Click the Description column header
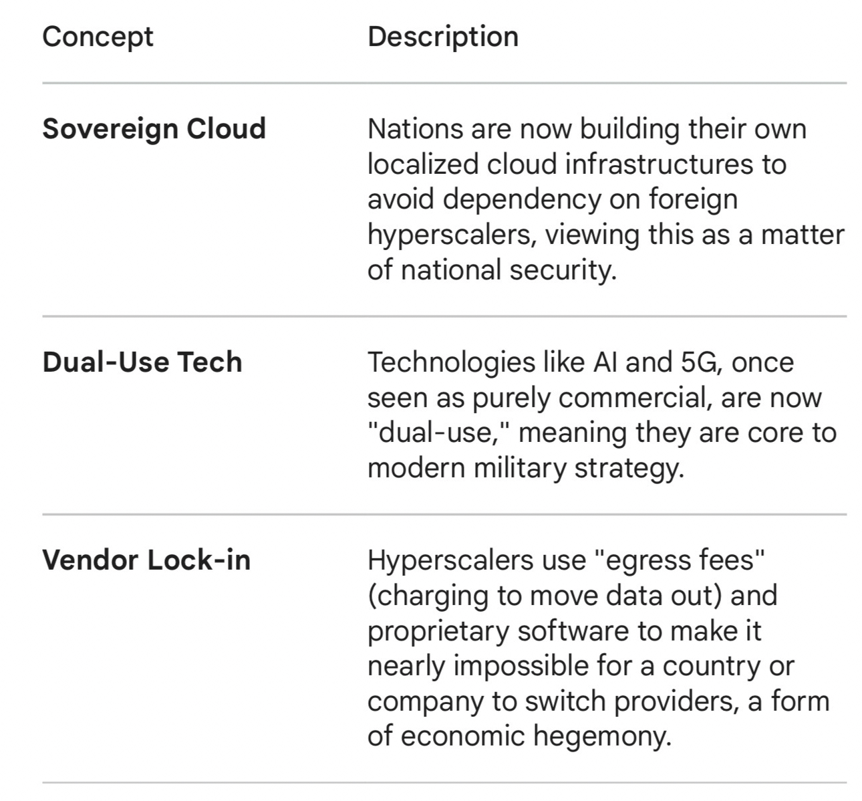This screenshot has width=862, height=801. pos(442,37)
